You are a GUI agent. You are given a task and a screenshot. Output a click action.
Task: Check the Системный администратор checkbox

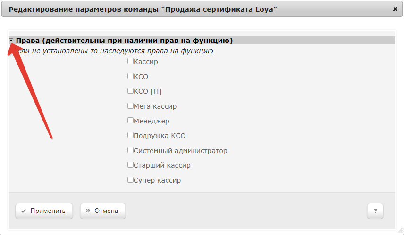pos(130,150)
